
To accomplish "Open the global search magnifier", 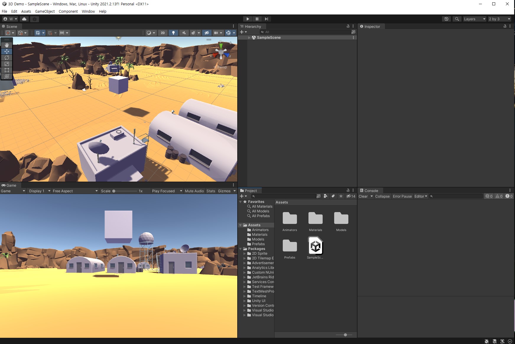I will pyautogui.click(x=457, y=19).
